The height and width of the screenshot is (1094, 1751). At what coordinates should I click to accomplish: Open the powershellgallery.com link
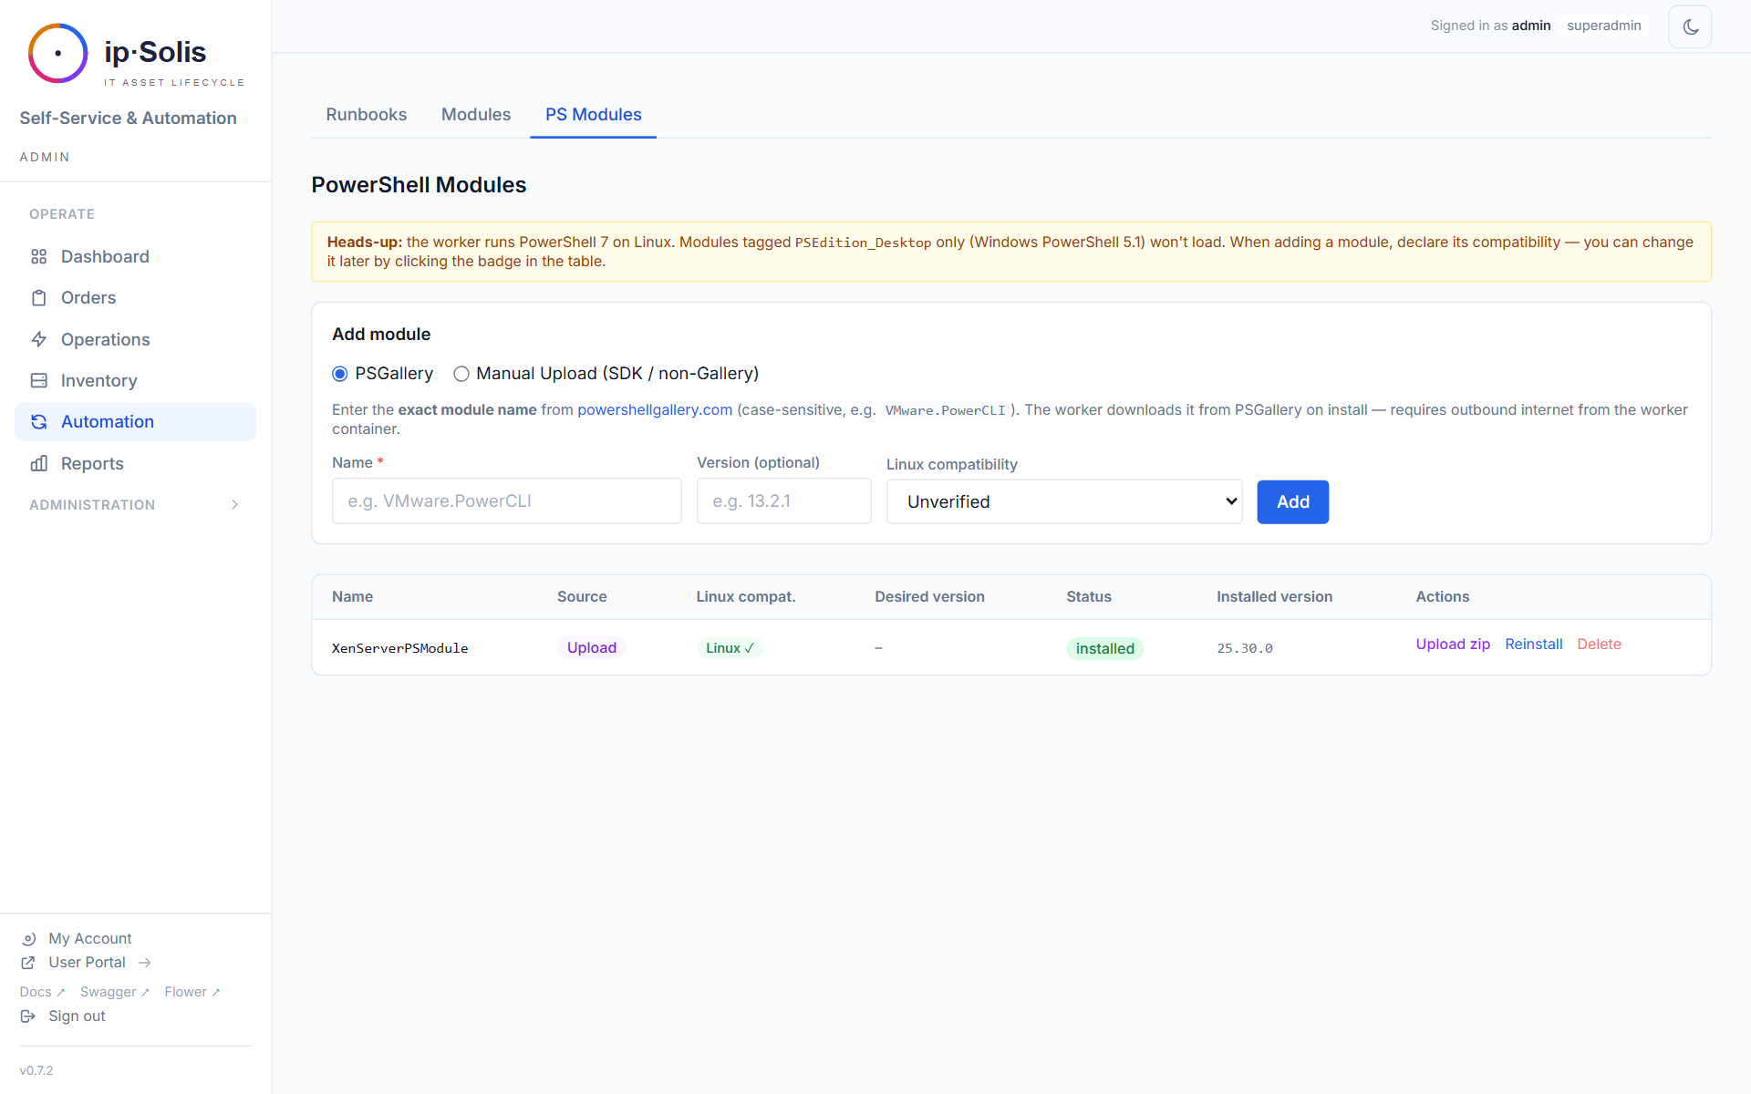tap(655, 410)
